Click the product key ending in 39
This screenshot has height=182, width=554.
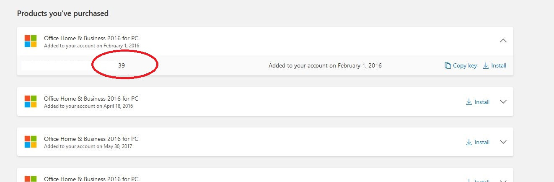pos(121,65)
